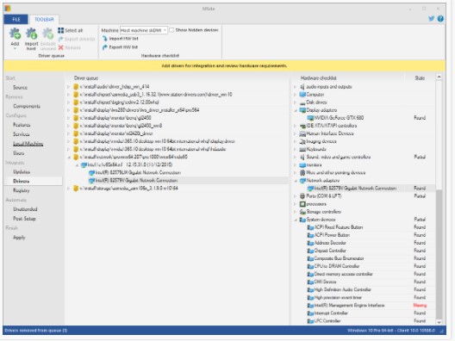The image size is (455, 341).
Task: Open the Features sidebar entry
Action: coord(22,125)
